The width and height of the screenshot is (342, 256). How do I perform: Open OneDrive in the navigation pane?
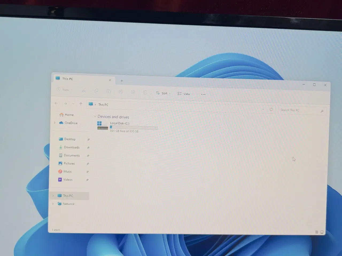tap(68, 123)
